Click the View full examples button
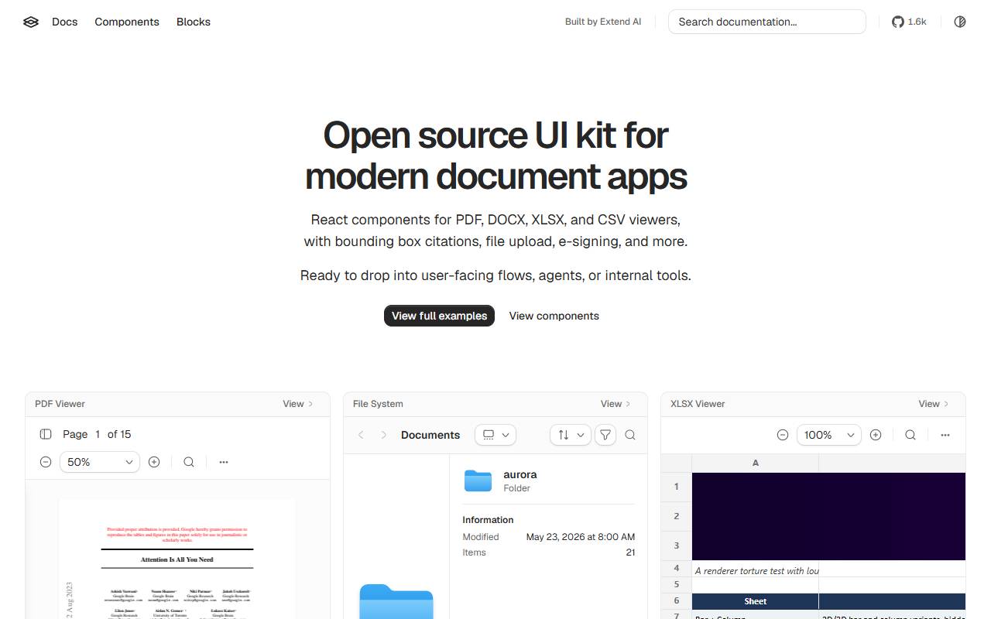The height and width of the screenshot is (619, 991). point(439,316)
